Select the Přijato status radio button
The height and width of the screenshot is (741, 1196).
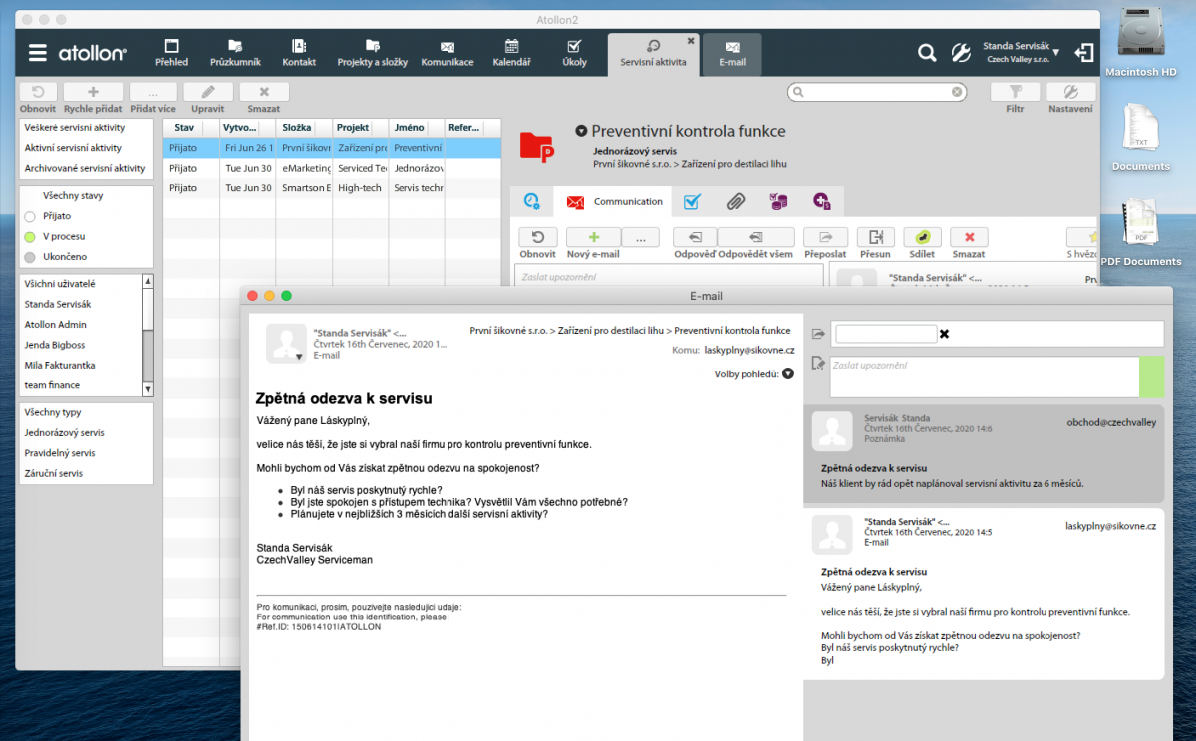click(30, 216)
